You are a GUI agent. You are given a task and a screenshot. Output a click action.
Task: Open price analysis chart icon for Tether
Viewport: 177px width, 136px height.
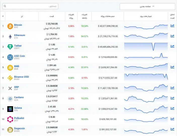[172, 46]
